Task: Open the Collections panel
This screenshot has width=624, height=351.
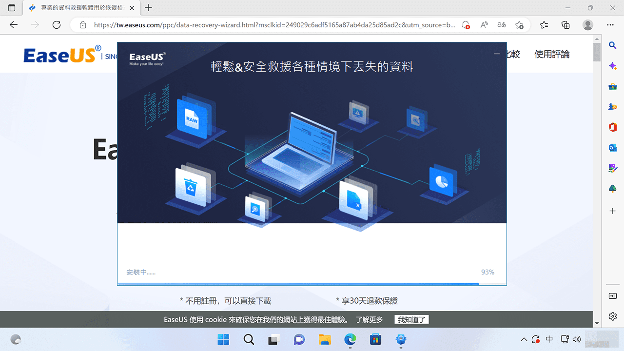Action: tap(565, 24)
